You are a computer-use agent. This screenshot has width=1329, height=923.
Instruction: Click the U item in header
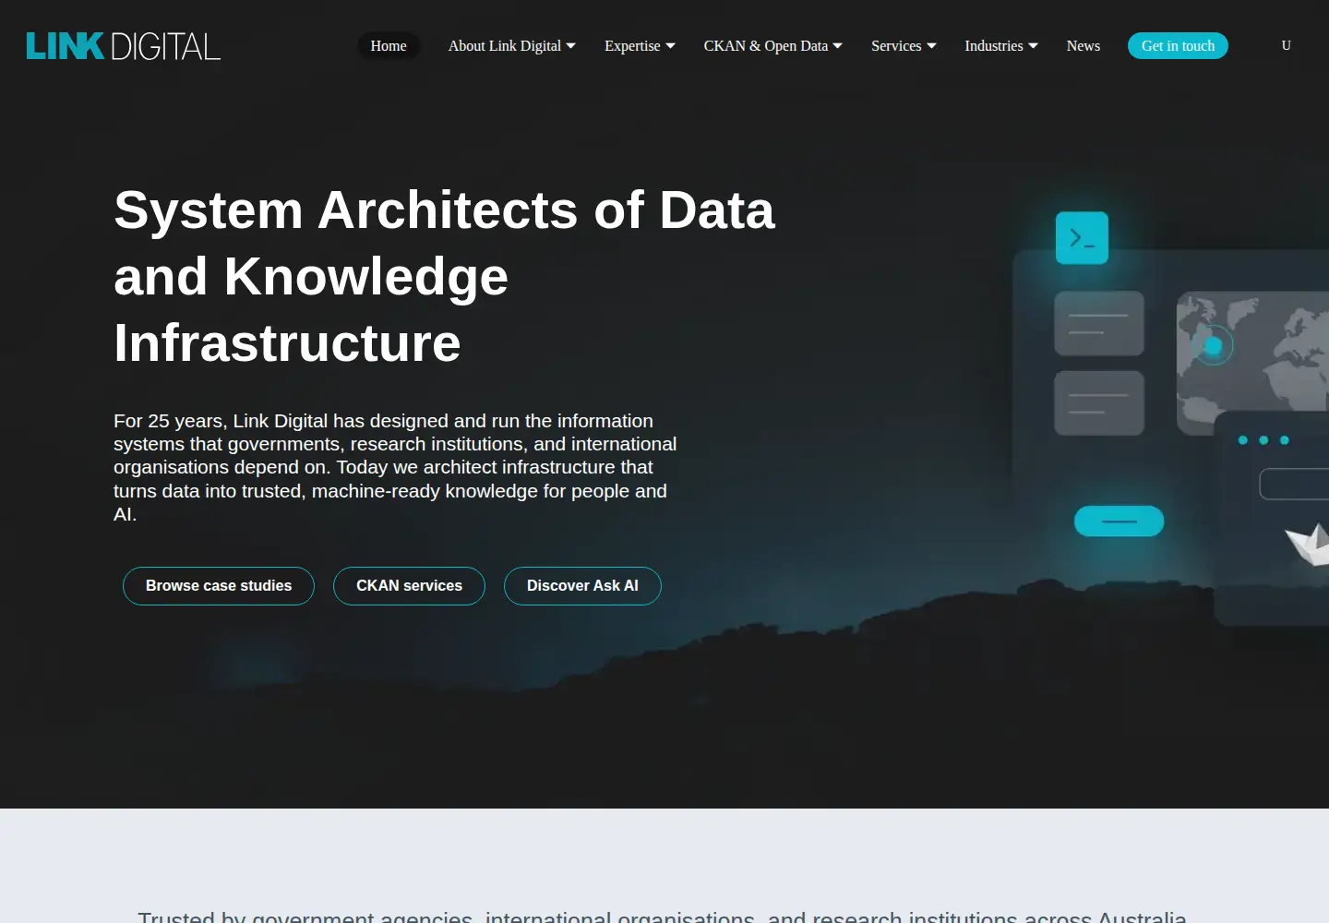click(x=1286, y=46)
